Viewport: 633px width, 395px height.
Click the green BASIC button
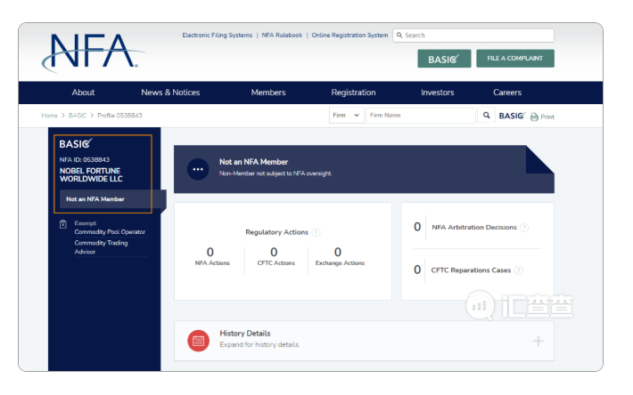444,59
